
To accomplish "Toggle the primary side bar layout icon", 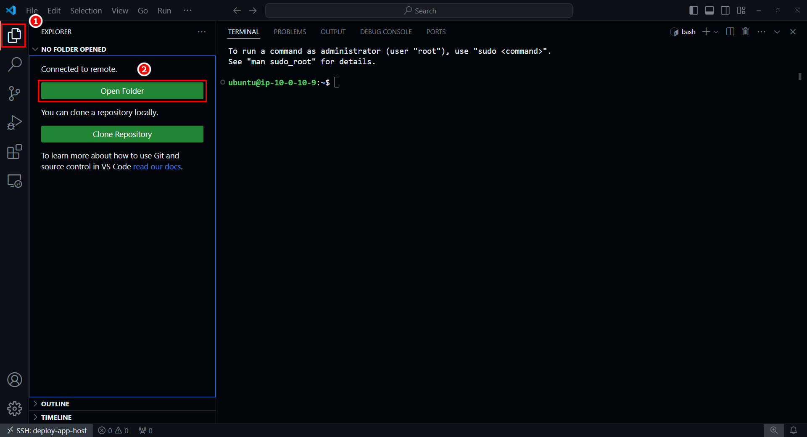I will pyautogui.click(x=694, y=11).
